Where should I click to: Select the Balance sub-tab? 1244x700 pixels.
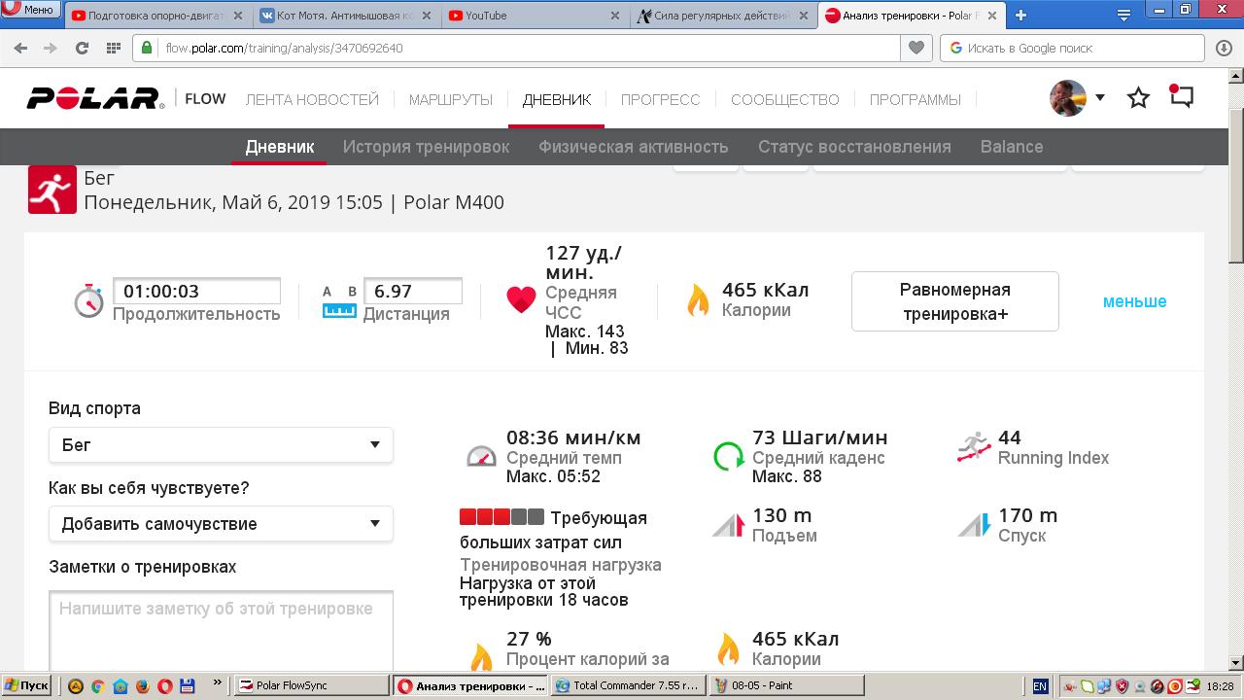pyautogui.click(x=1012, y=147)
